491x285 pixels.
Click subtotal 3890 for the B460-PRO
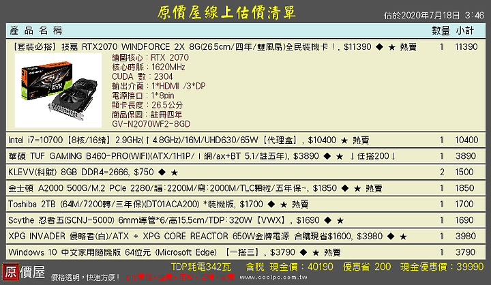(466, 156)
